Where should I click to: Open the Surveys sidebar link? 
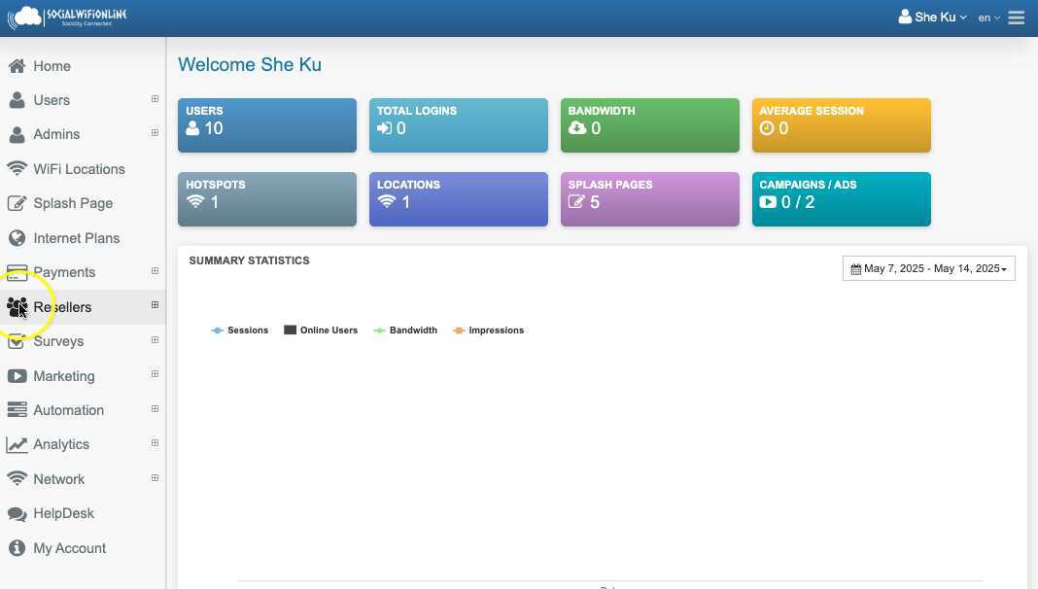58,341
